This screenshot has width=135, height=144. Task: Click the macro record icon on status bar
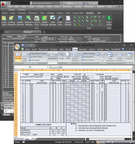pos(24,142)
